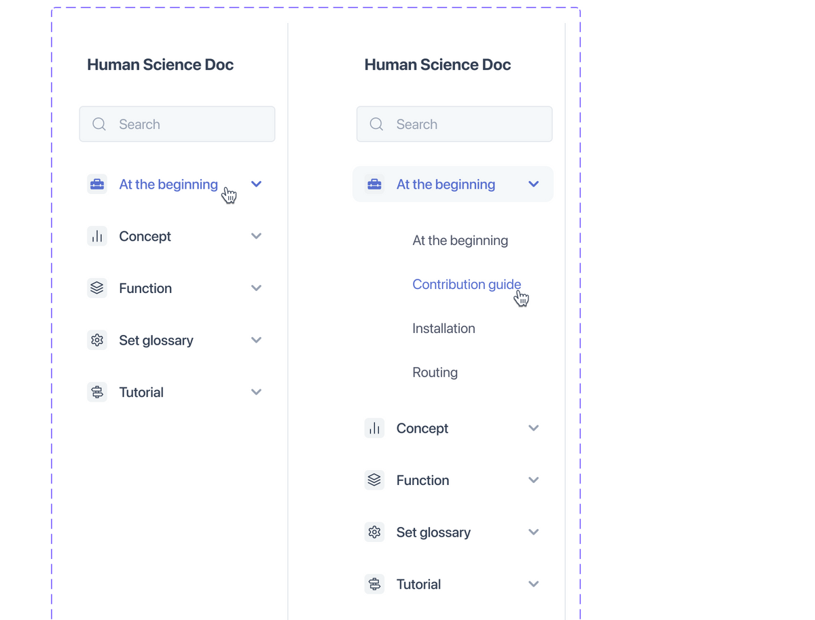This screenshot has height=620, width=815.
Task: Click Tutorial signpost icon in left sidebar
Action: (x=97, y=392)
